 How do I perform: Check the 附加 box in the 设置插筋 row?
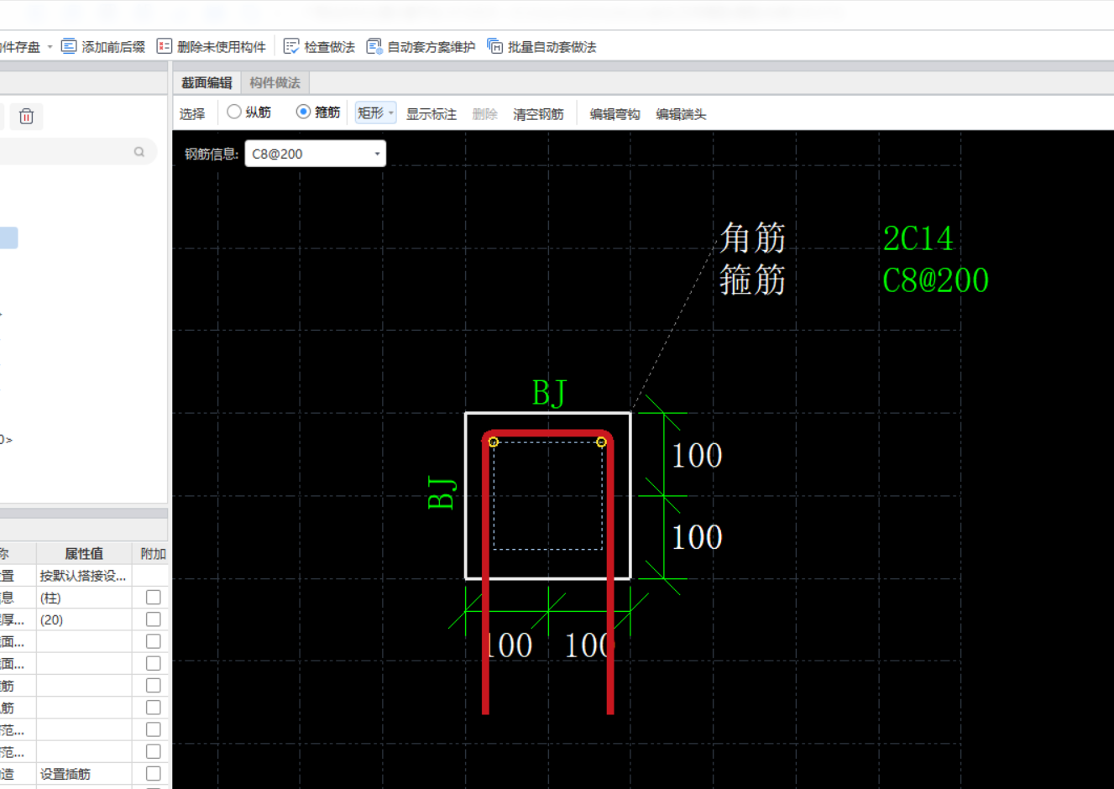154,774
